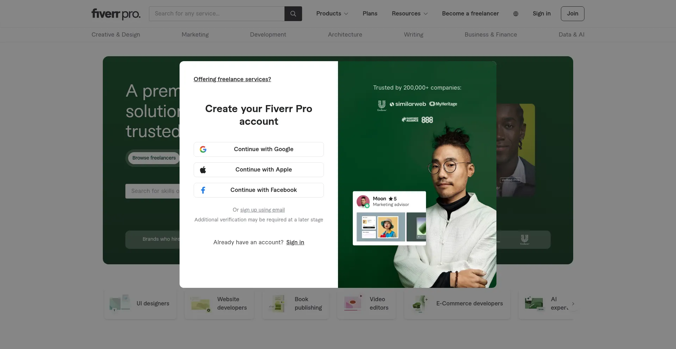The width and height of the screenshot is (676, 349).
Task: Continue with Apple
Action: tap(259, 170)
